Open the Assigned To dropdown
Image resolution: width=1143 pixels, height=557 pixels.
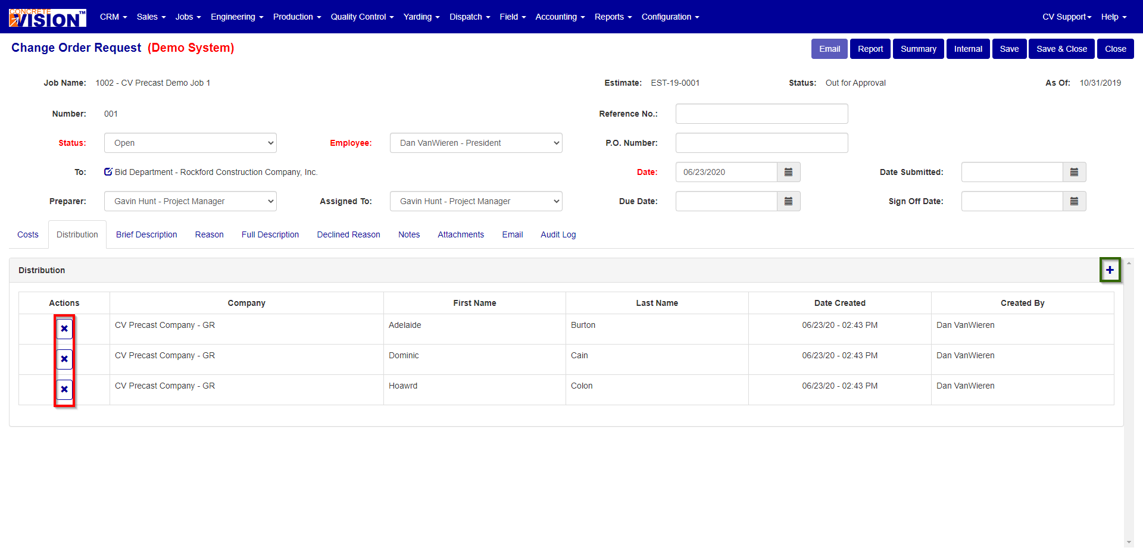pyautogui.click(x=476, y=201)
